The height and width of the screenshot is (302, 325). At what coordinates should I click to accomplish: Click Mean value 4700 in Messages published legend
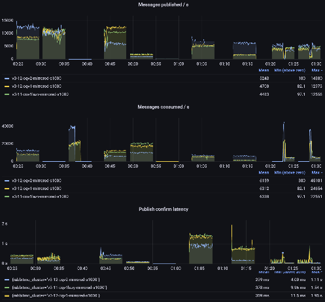click(264, 86)
